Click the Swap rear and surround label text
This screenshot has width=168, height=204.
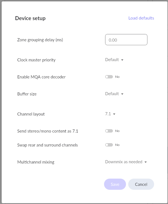(x=48, y=145)
